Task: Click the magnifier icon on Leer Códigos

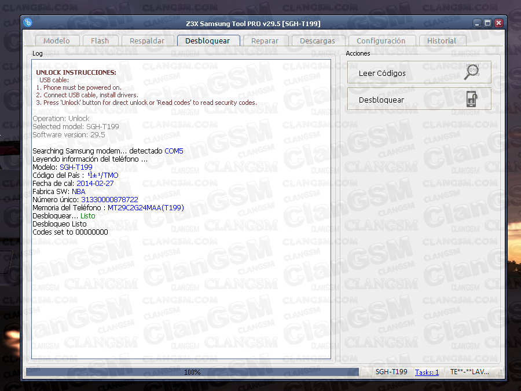Action: [471, 72]
